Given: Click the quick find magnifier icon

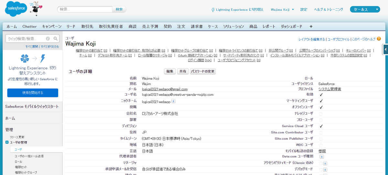Looking at the screenshot, I should (56, 38).
